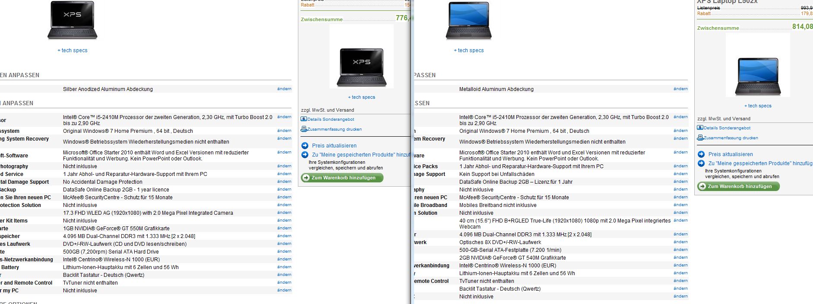Click ändern for left Intel Centrino Wireless-N 1000
Image resolution: width=813 pixels, height=304 pixels.
tap(284, 259)
